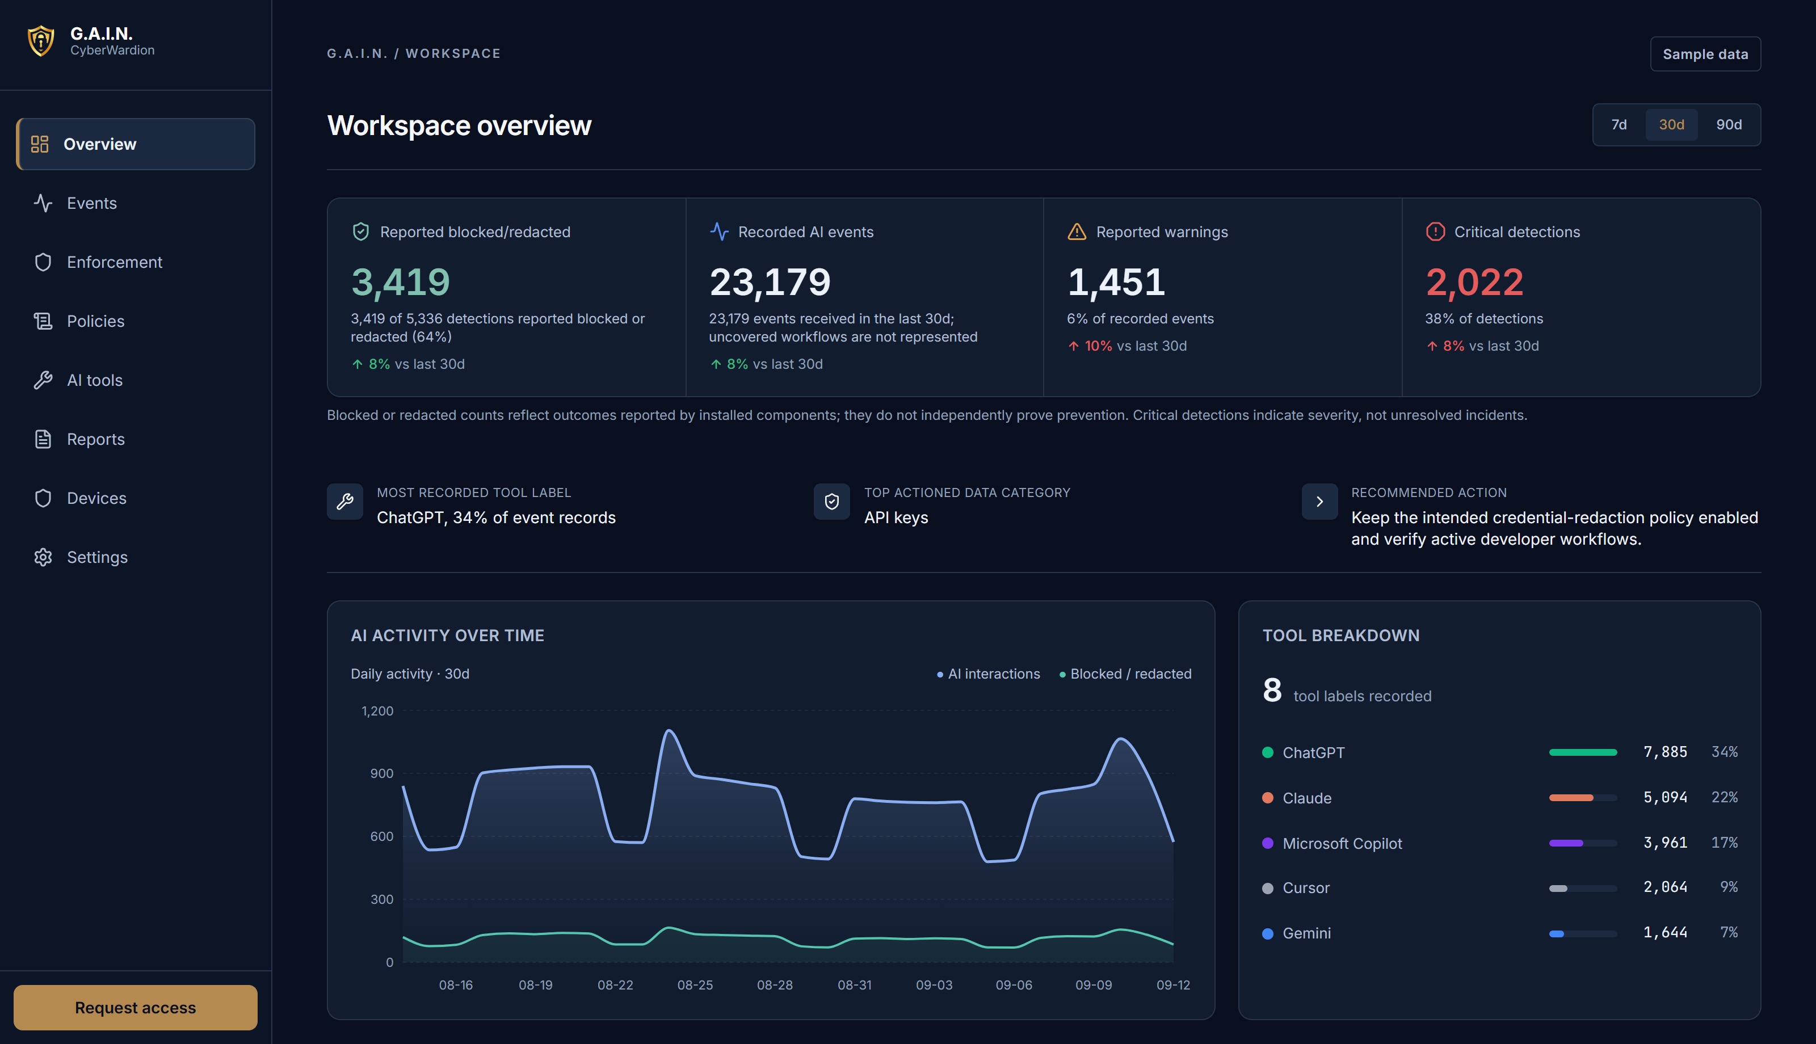Screen dimensions: 1816x1044
Task: Navigate to Policies
Action: pyautogui.click(x=136, y=321)
